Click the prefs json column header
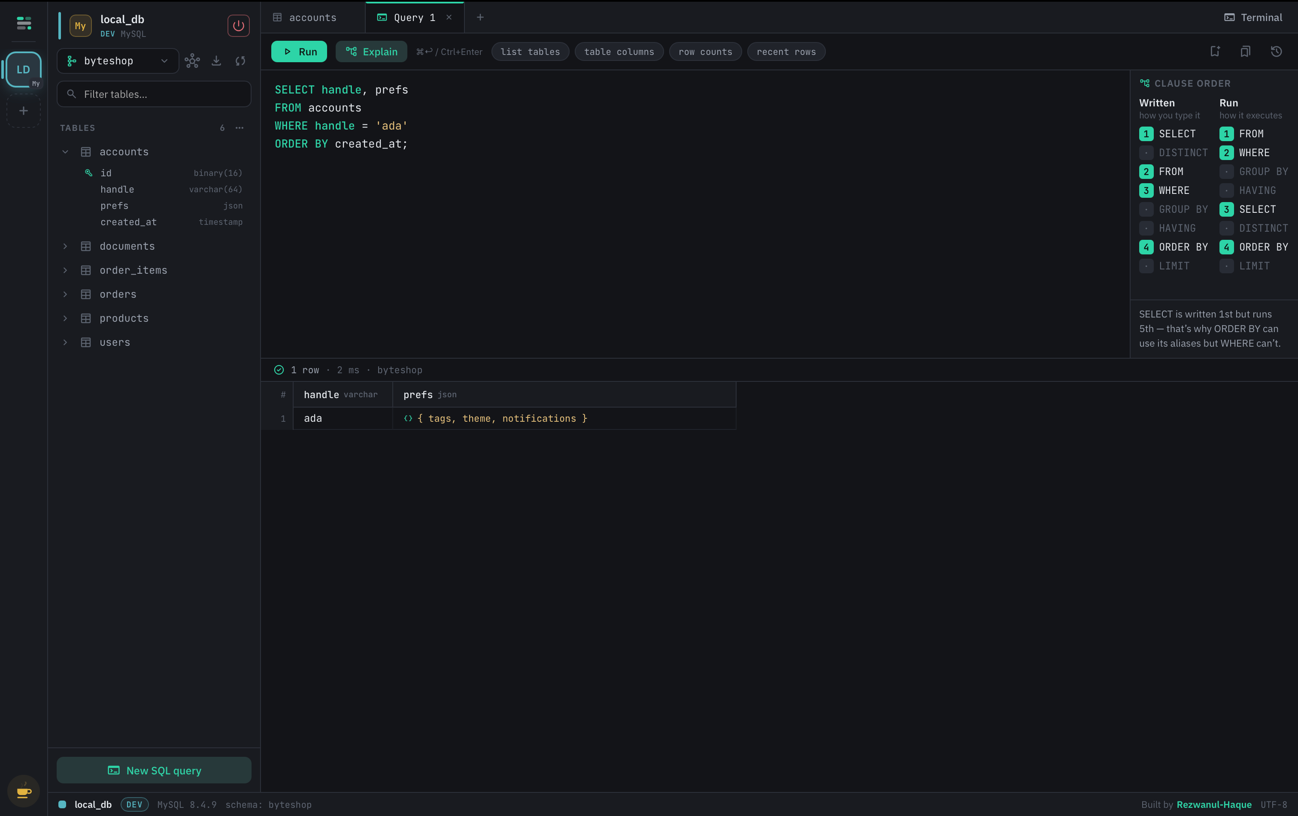 pos(564,395)
